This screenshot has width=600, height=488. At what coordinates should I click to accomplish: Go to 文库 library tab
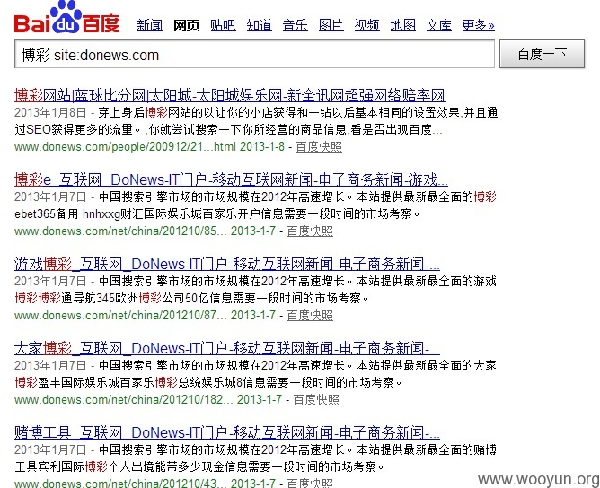tap(439, 26)
